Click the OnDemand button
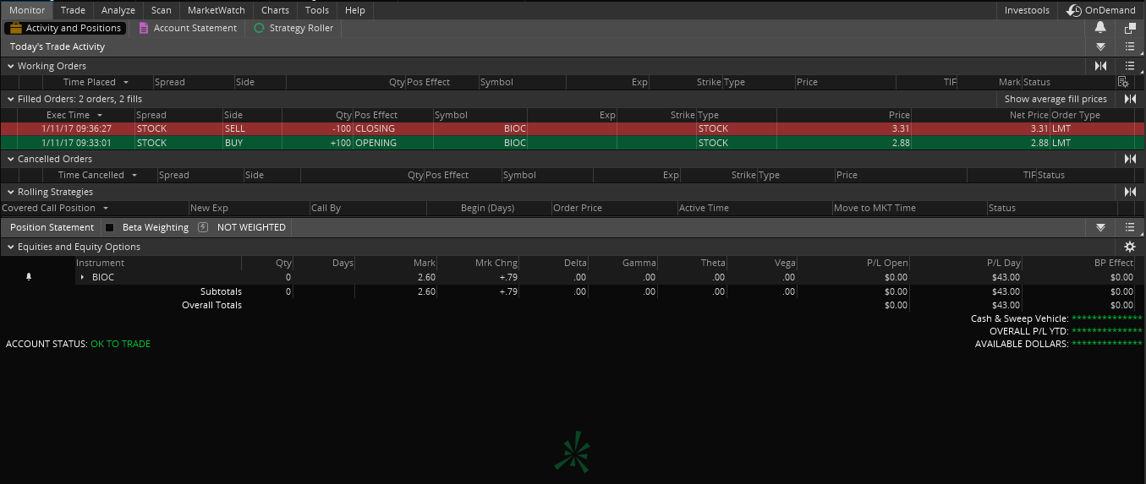 [x=1102, y=10]
